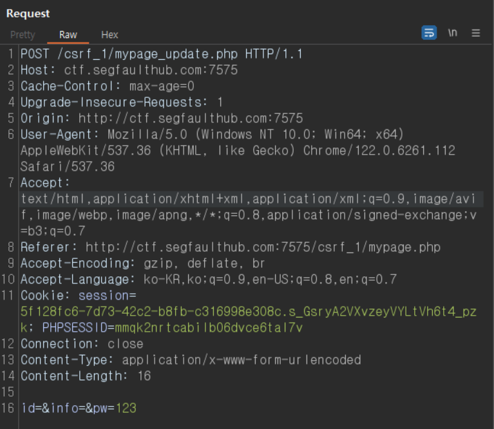
Task: Click the Cache-Control: max-age=0 line
Action: point(108,86)
